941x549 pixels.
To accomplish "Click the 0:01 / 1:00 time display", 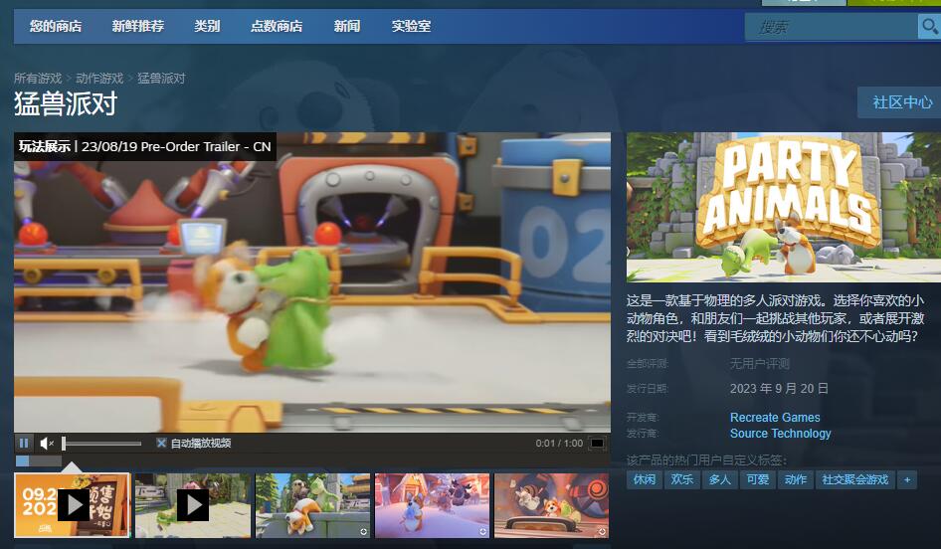I will [559, 443].
